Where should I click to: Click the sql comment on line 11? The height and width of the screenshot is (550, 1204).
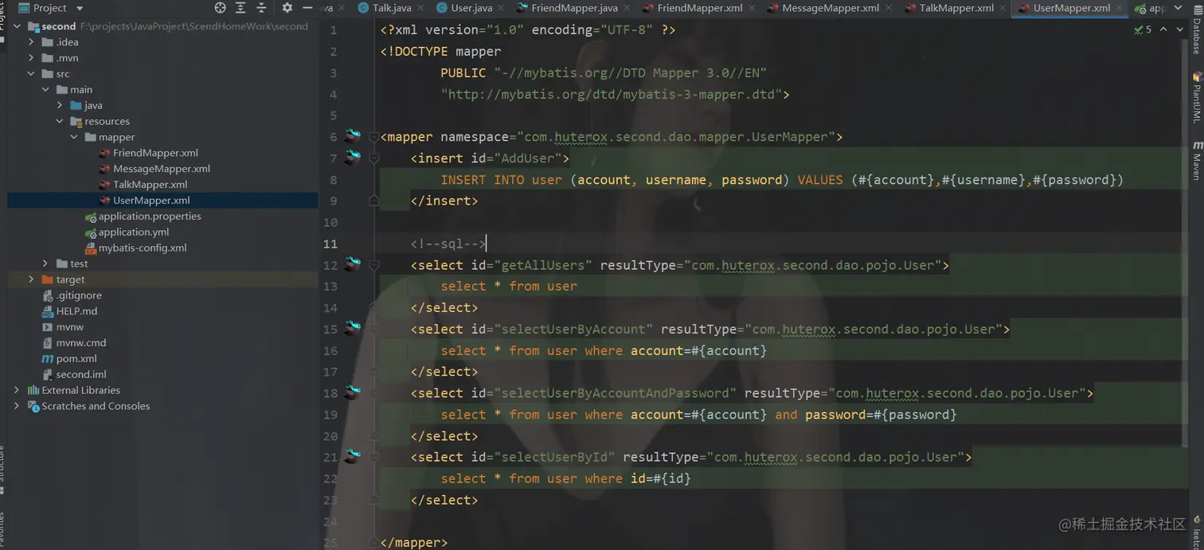pyautogui.click(x=448, y=244)
